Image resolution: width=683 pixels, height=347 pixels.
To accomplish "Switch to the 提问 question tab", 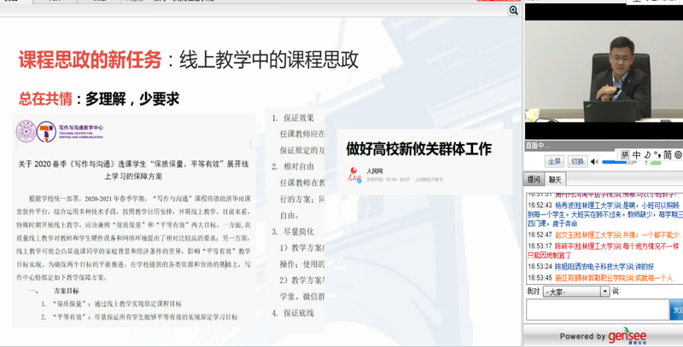I will 534,179.
